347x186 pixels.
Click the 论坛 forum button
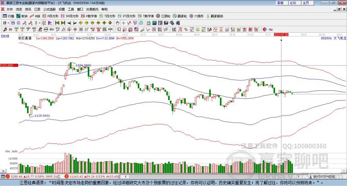click(294, 3)
